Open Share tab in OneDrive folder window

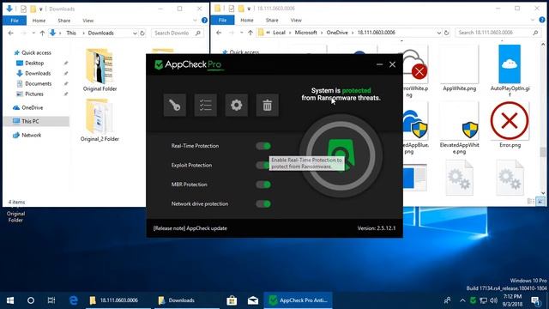coord(272,21)
